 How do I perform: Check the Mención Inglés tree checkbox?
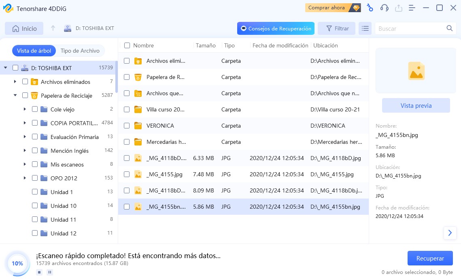[35, 150]
